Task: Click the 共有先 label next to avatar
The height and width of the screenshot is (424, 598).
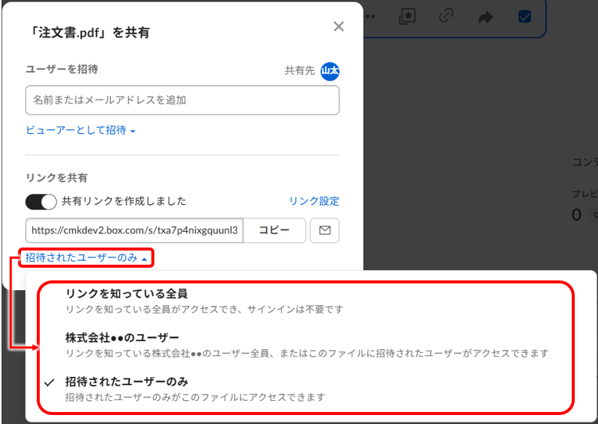Action: (300, 70)
